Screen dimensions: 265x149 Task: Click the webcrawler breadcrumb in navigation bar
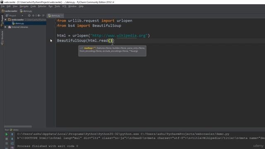(x=10, y=11)
